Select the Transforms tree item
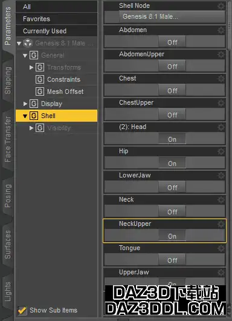Viewport: 232px width, 321px height. [x=64, y=67]
